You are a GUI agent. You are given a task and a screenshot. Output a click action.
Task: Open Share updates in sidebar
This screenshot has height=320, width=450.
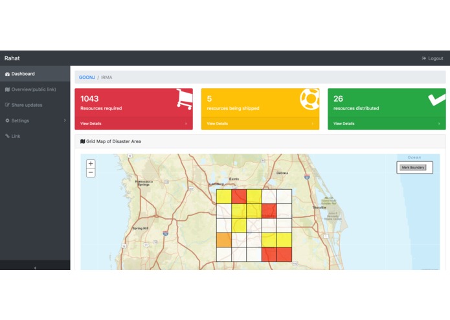click(x=35, y=105)
